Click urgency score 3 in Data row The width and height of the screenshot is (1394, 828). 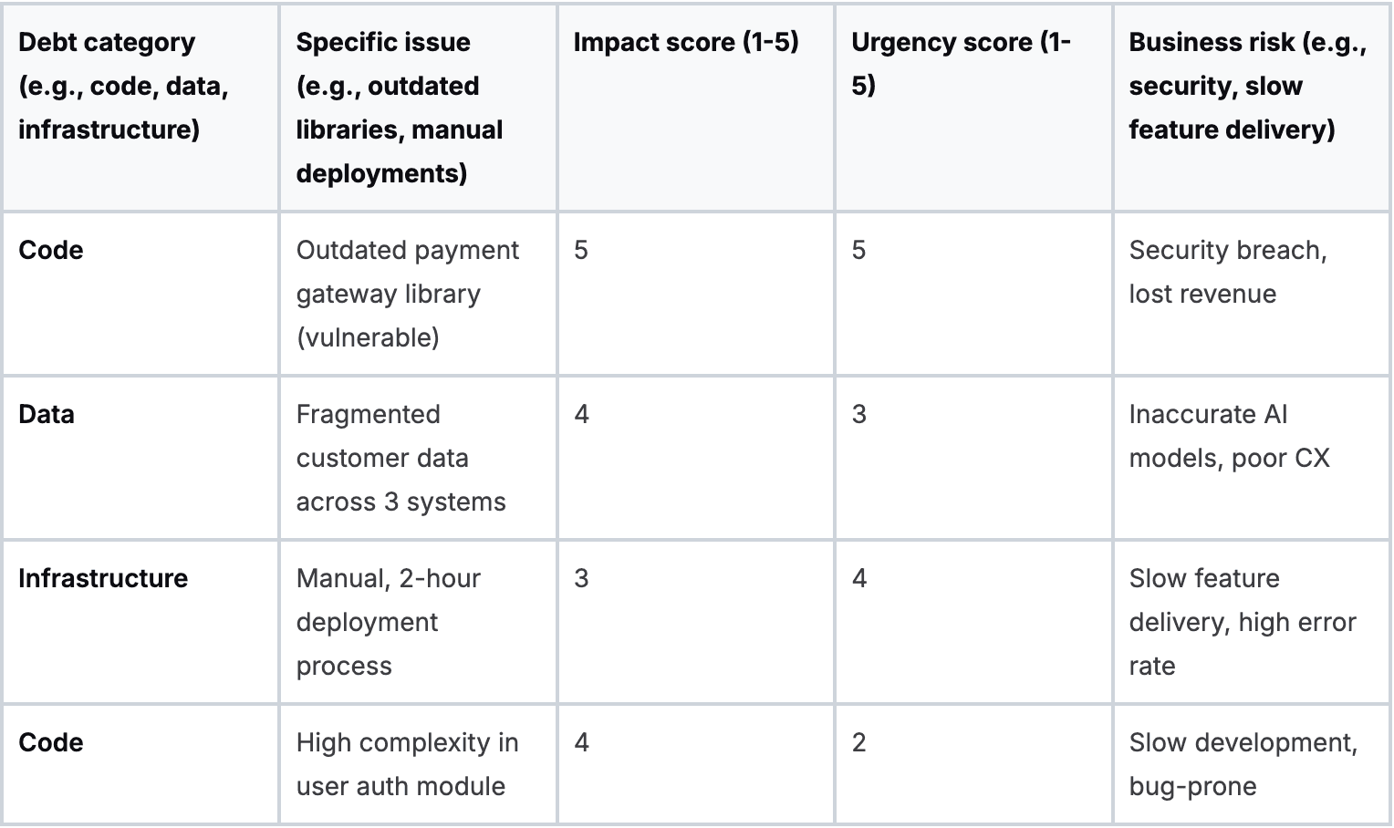pos(859,414)
